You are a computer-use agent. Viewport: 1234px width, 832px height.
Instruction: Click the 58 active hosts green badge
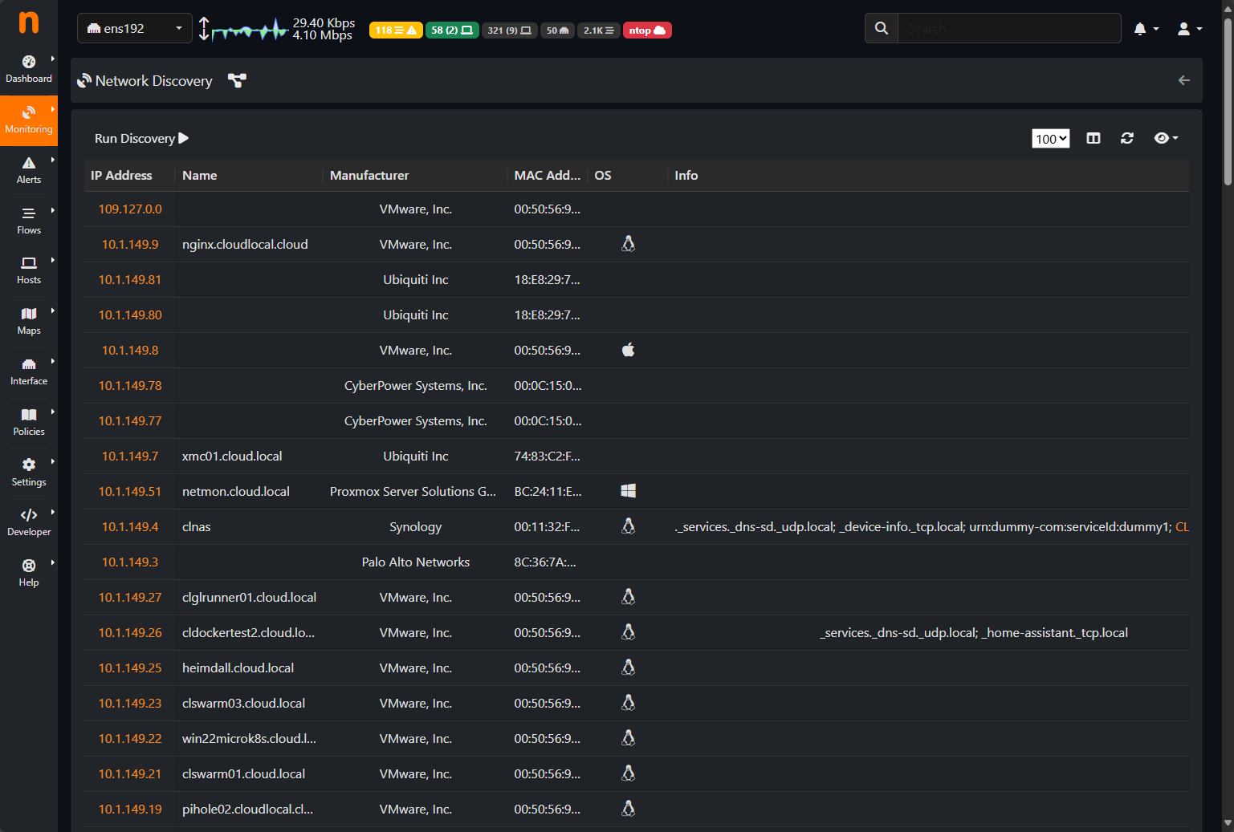[x=451, y=30]
